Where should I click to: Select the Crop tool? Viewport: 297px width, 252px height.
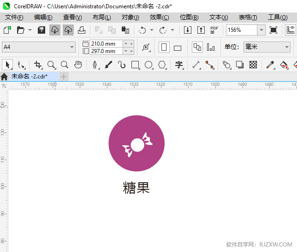(38, 65)
